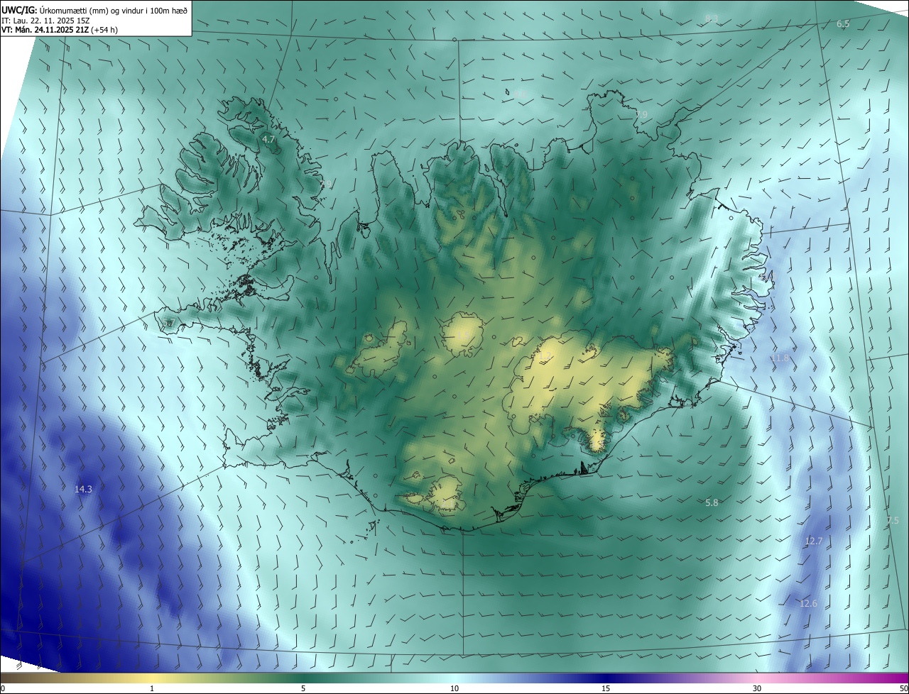Image resolution: width=909 pixels, height=694 pixels.
Task: Click the 6.5 value in top-right
Action: click(x=843, y=24)
